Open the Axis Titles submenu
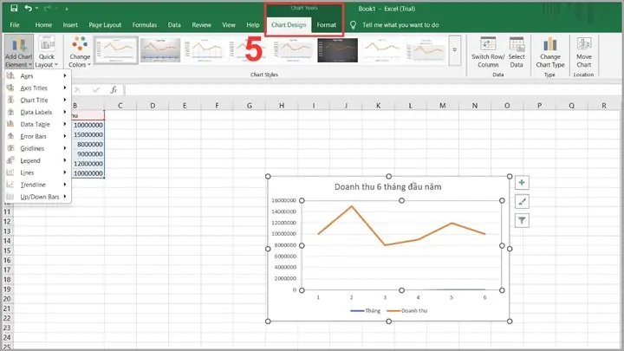Viewport: 624px width, 351px height. pos(37,88)
